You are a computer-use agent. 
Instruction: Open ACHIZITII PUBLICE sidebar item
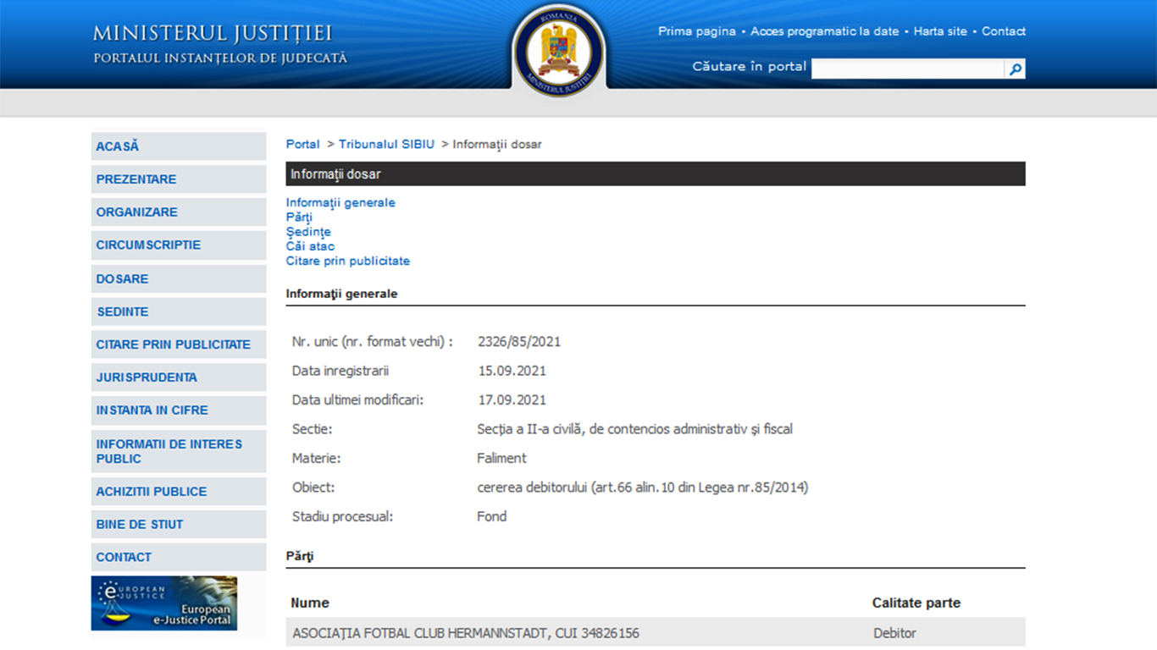click(x=179, y=492)
